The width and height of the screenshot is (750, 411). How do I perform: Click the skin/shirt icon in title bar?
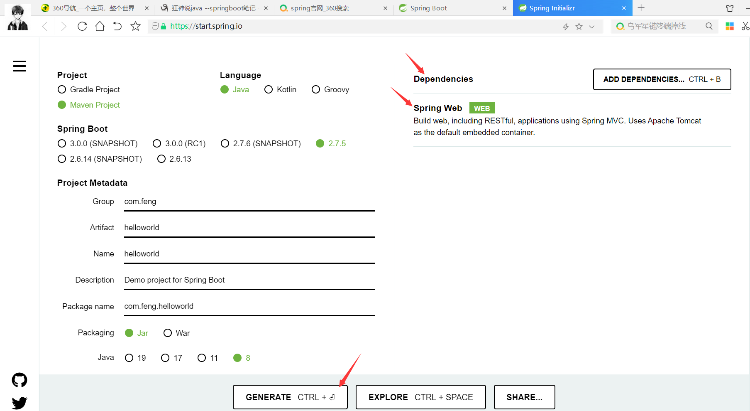[x=730, y=8]
